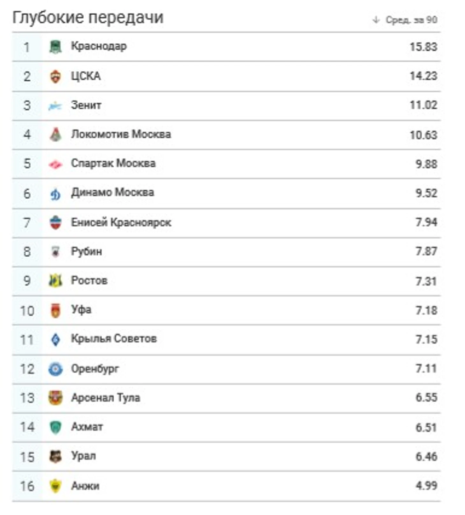Click the 15.83 value in Краснодар row
This screenshot has height=515, width=465.
(x=423, y=47)
